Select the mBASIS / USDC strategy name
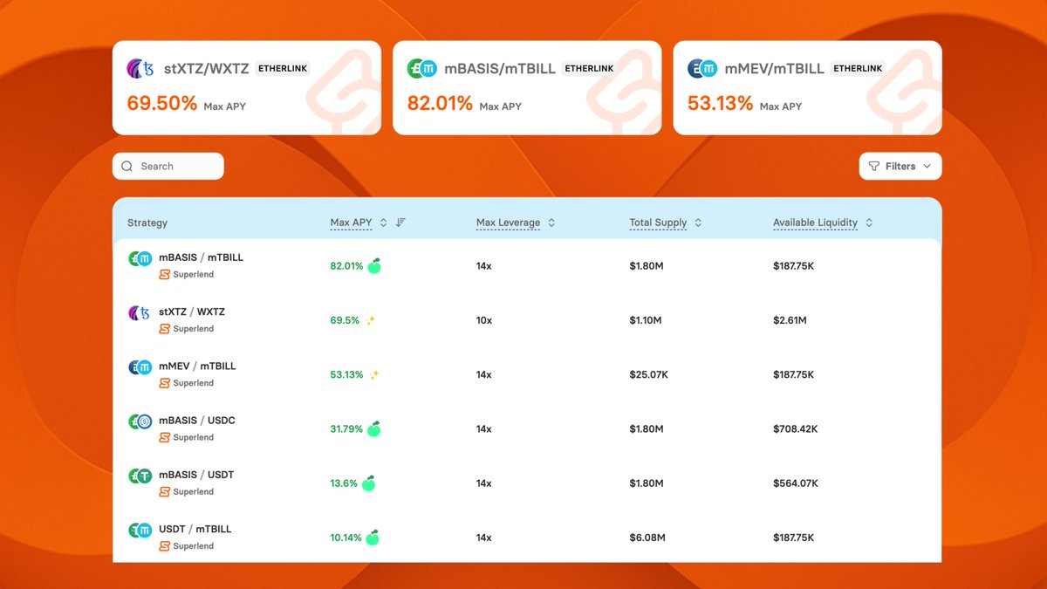Image resolution: width=1047 pixels, height=589 pixels. tap(197, 420)
